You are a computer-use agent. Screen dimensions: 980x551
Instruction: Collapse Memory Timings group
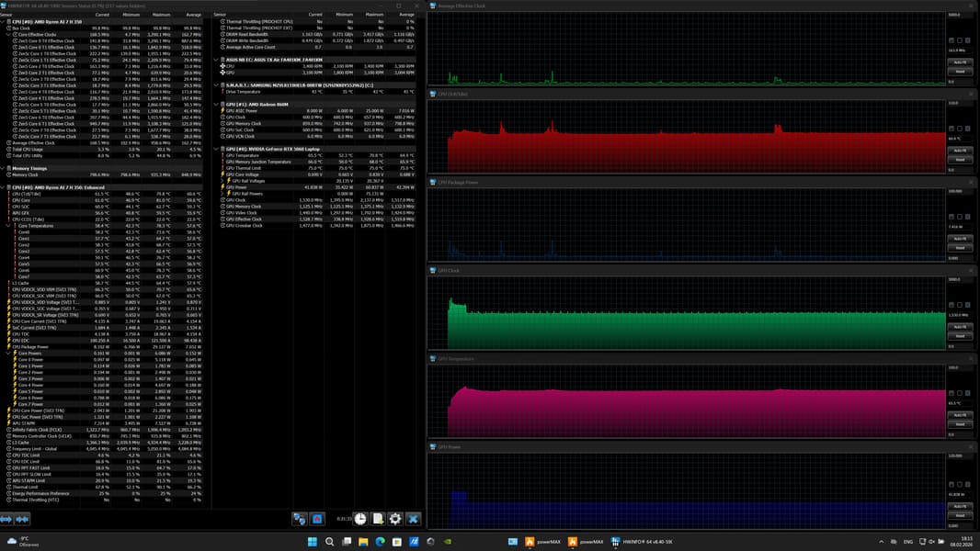tap(3, 168)
